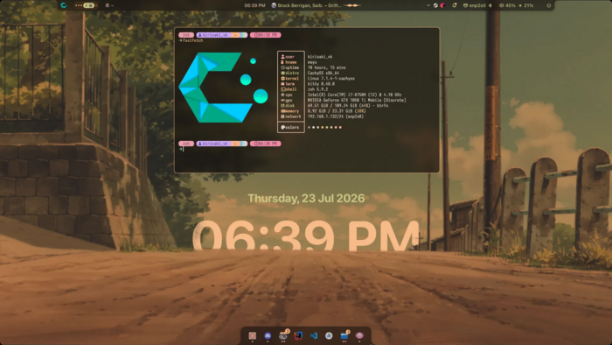This screenshot has width=612, height=345.
Task: Open the enp2s0 network indicator
Action: click(475, 5)
